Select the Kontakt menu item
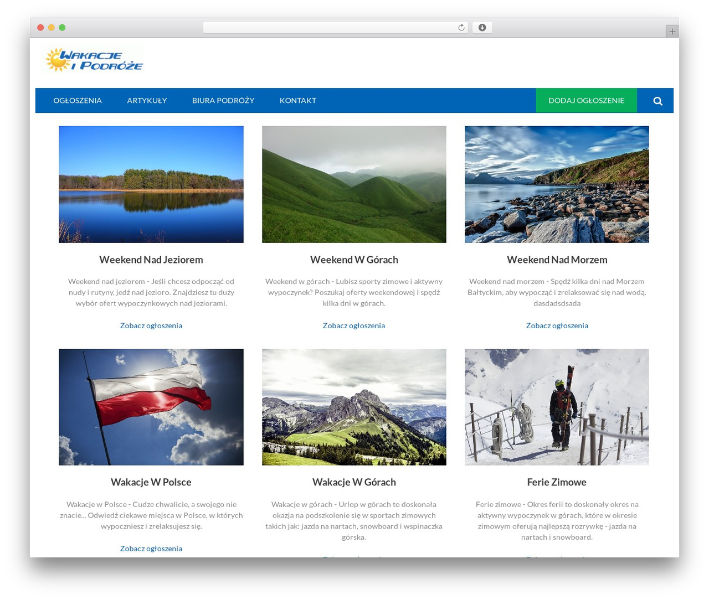 pos(298,101)
